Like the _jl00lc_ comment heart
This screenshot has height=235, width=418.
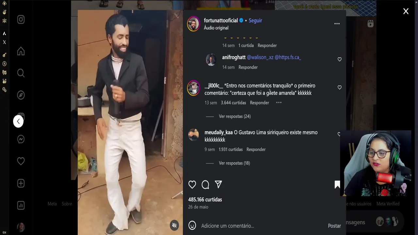pos(340,87)
